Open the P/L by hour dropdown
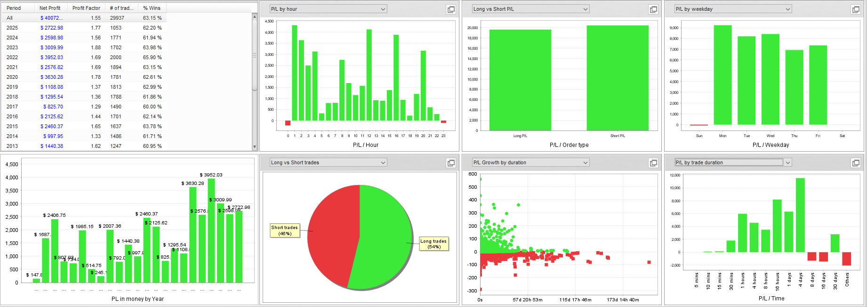 coord(383,9)
